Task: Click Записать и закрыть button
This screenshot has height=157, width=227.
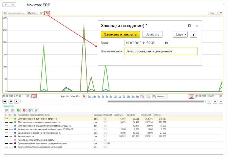Action: [120, 34]
